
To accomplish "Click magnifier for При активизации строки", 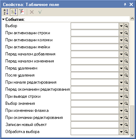I will click(126, 33).
